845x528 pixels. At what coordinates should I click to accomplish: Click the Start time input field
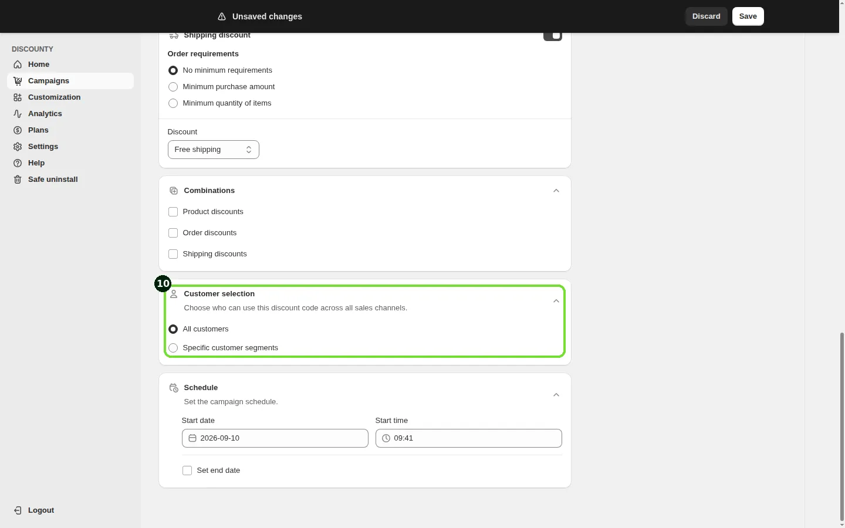tap(469, 438)
